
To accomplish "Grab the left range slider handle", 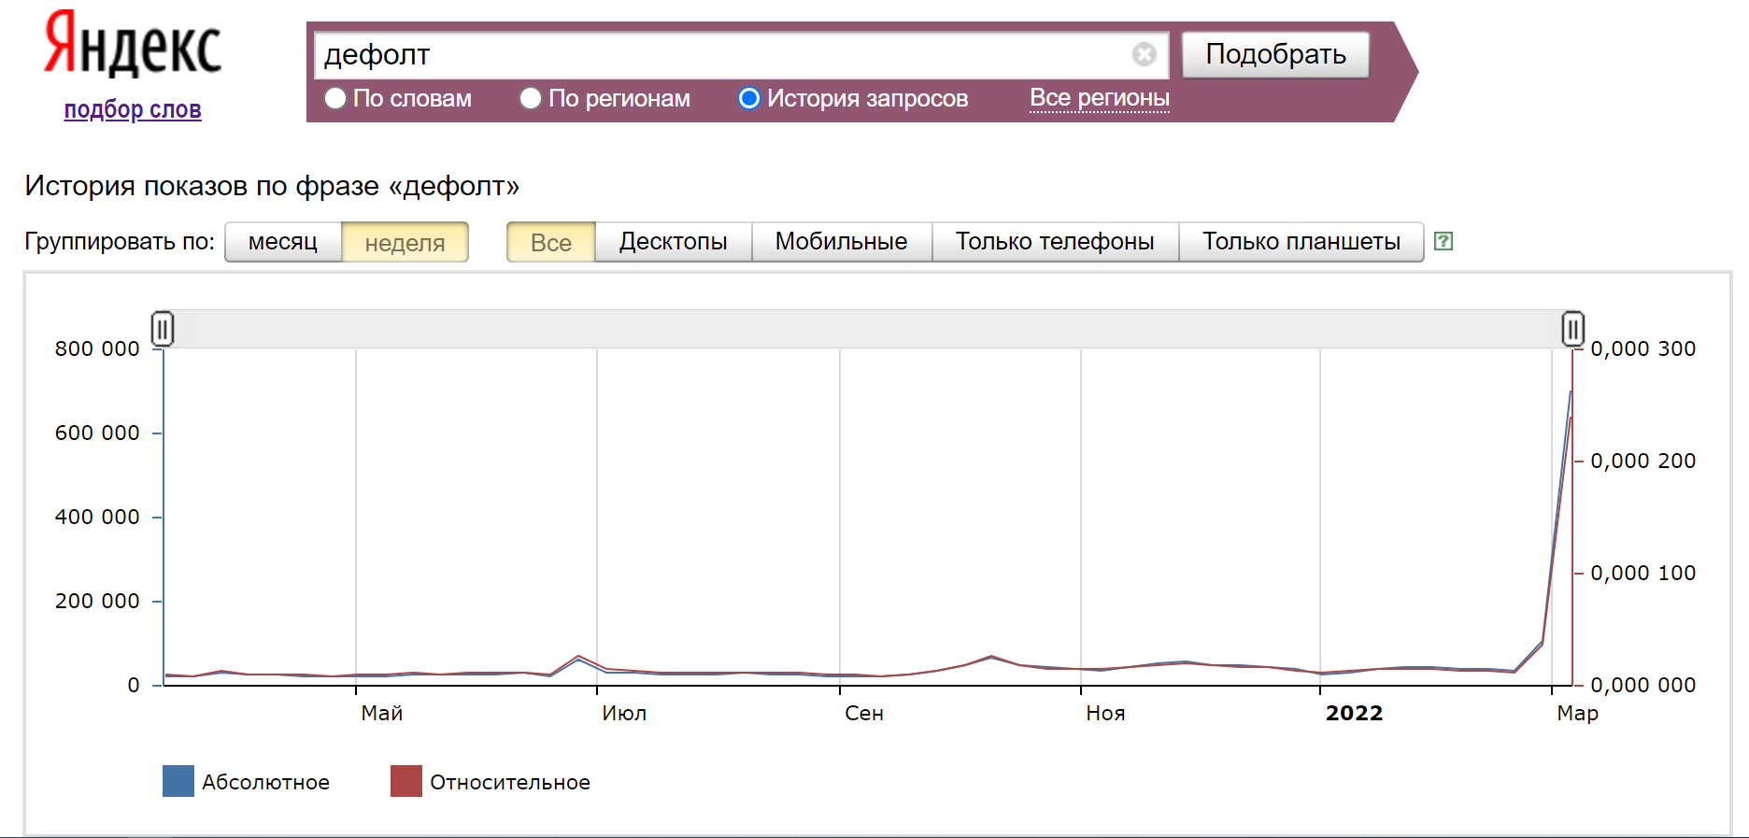I will [163, 329].
